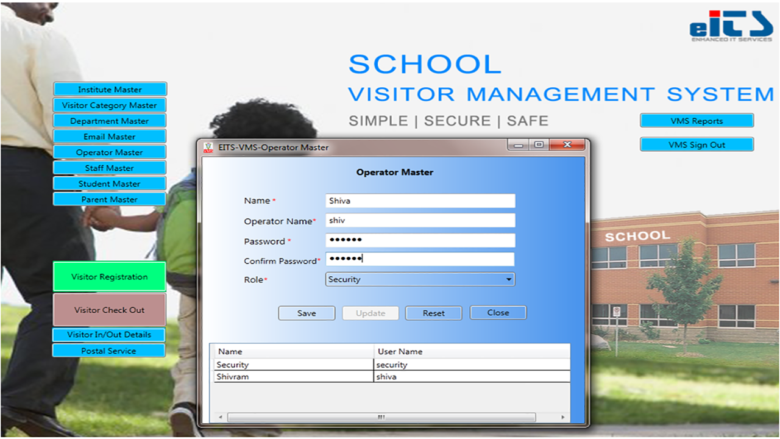The height and width of the screenshot is (439, 780).
Task: Click the grid's scroll left arrow
Action: coord(220,418)
